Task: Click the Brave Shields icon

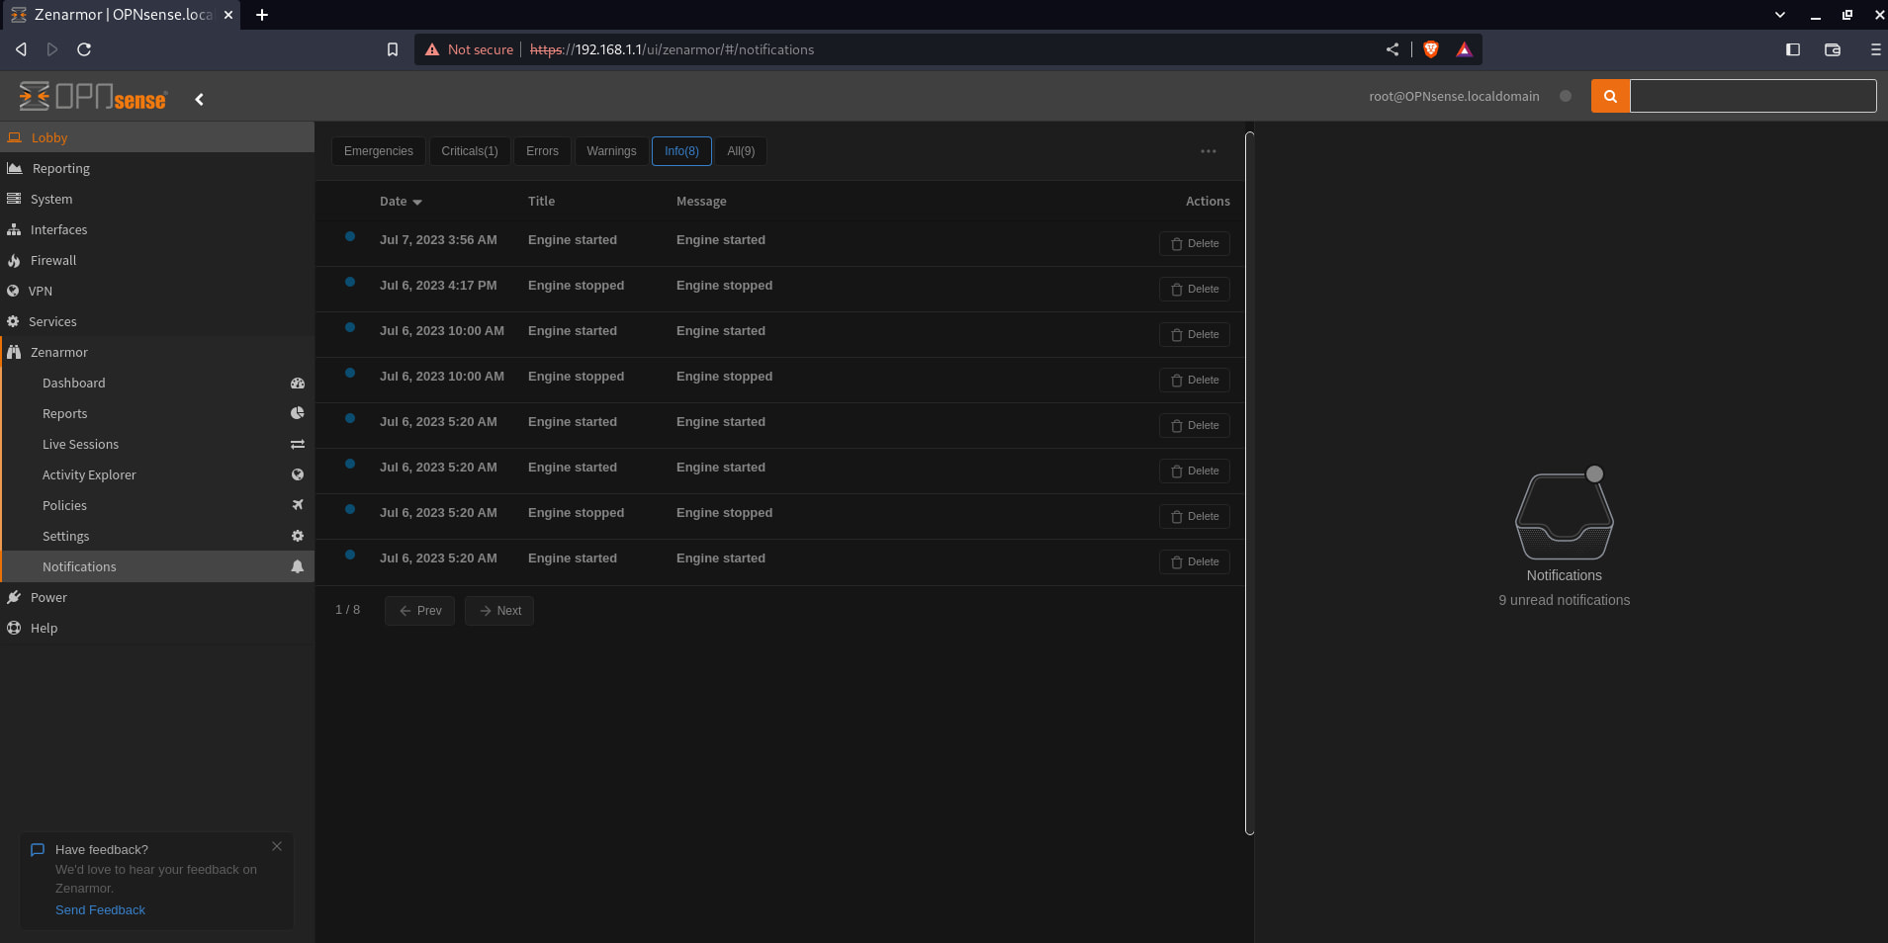Action: point(1431,49)
